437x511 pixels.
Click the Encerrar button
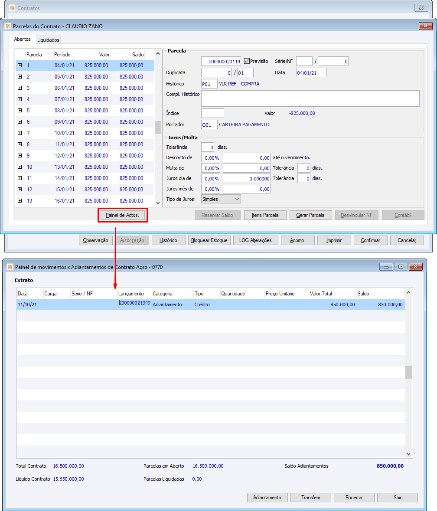coord(354,498)
